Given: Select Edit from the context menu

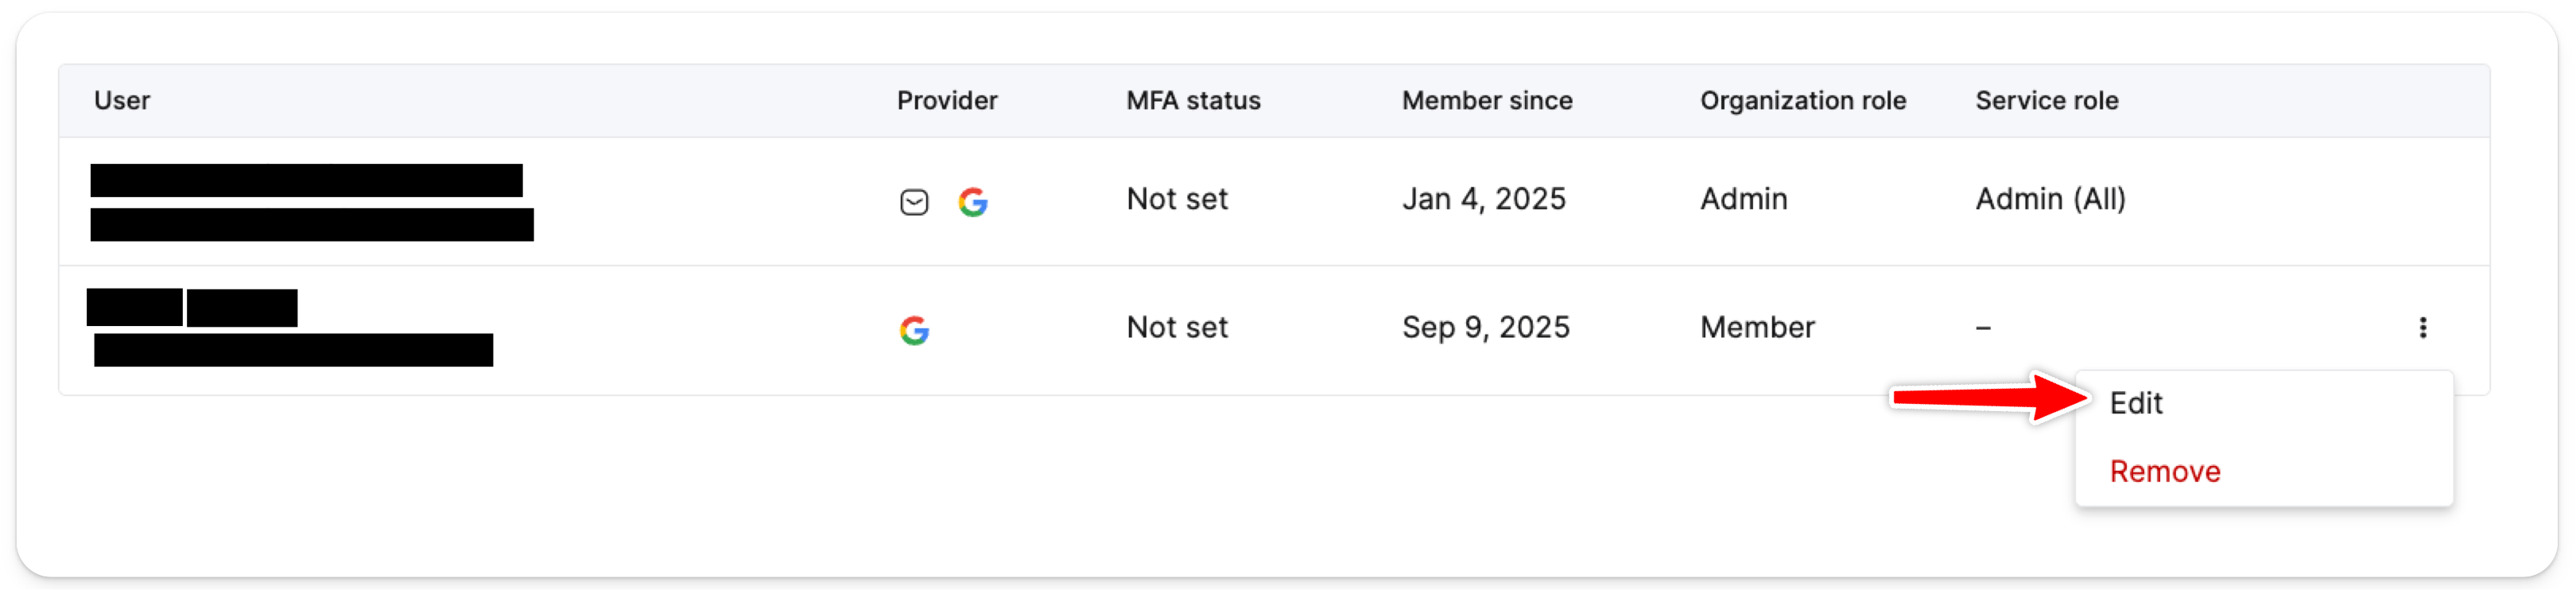Looking at the screenshot, I should [x=2136, y=403].
